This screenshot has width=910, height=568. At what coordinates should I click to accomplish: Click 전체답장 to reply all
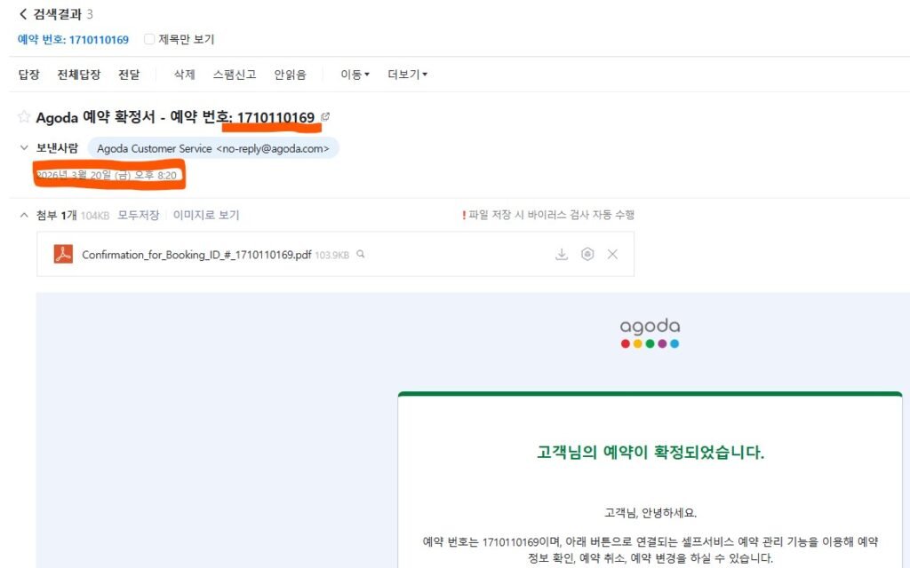tap(79, 75)
